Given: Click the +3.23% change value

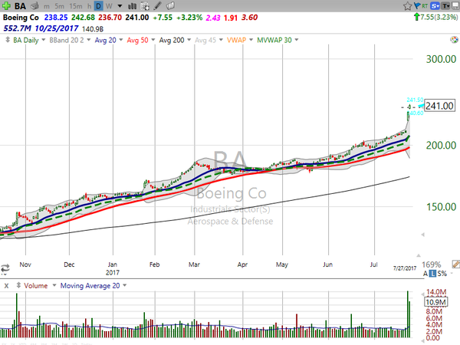Looking at the screenshot, I should [x=189, y=18].
